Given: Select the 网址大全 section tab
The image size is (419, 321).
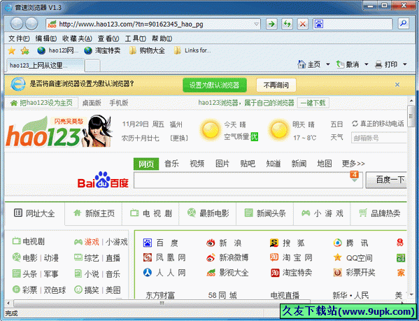Looking at the screenshot, I should [34, 213].
